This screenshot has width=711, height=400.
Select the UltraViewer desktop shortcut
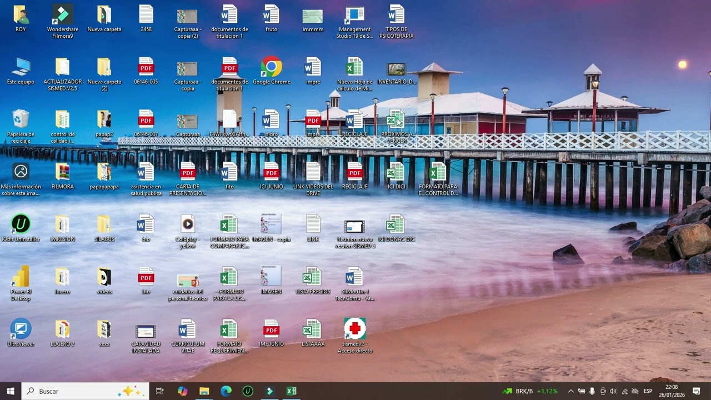tap(21, 333)
